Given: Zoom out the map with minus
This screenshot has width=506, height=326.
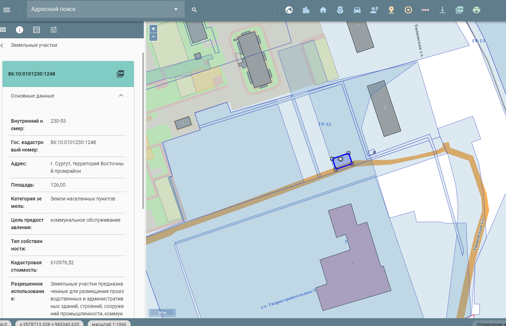Looking at the screenshot, I should [153, 37].
